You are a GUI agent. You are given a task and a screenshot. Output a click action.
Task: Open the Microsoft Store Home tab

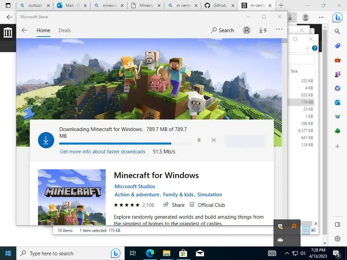[43, 30]
